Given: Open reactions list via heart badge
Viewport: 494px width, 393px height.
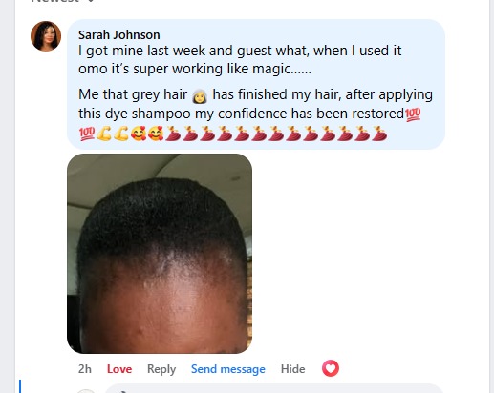Looking at the screenshot, I should [x=331, y=368].
